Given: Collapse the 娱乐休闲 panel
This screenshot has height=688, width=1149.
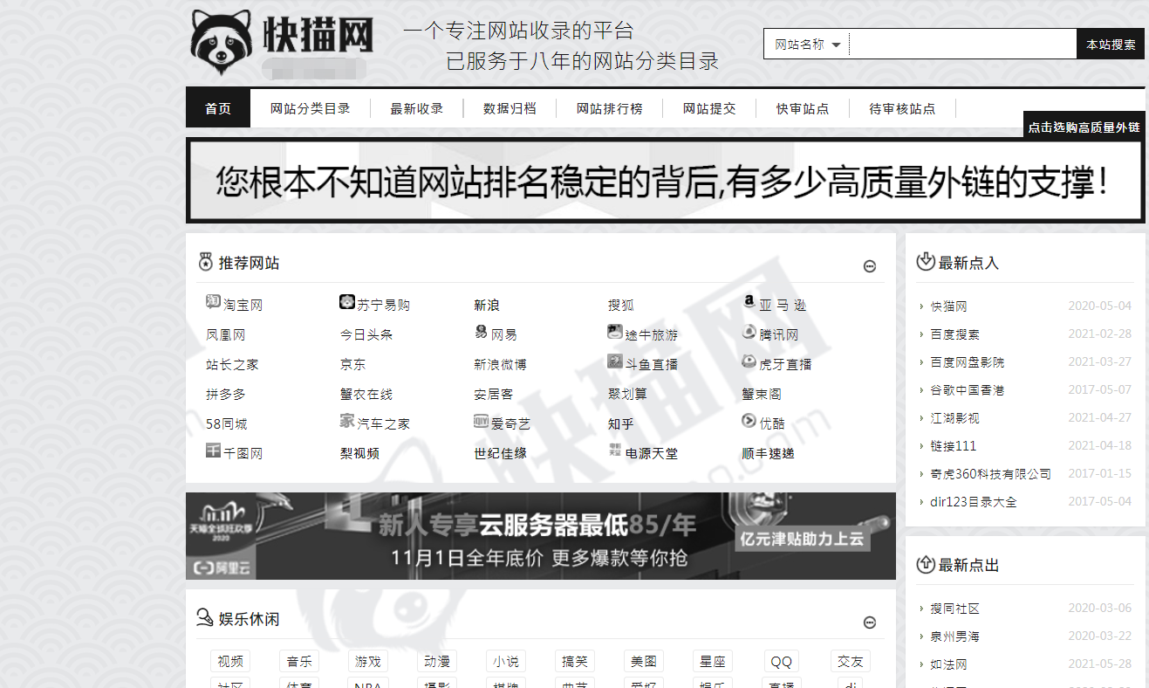Looking at the screenshot, I should tap(870, 623).
